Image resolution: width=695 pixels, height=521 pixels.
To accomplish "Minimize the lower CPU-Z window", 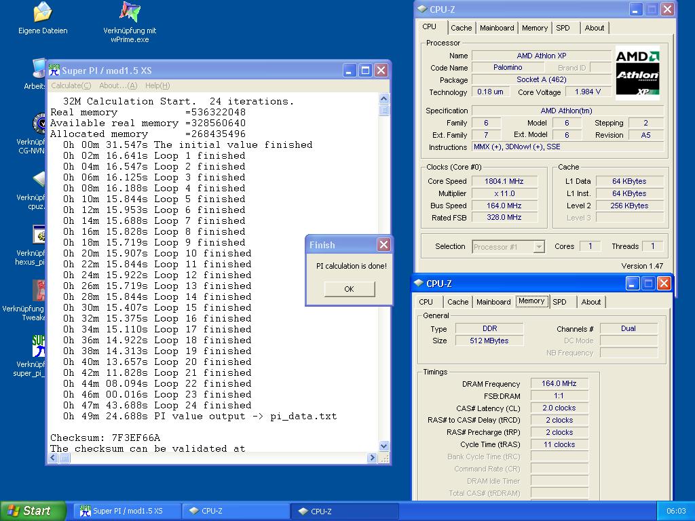I will point(633,283).
